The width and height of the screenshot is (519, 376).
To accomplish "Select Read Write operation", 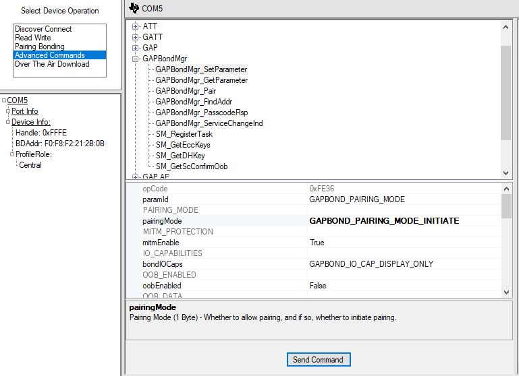I will click(32, 38).
